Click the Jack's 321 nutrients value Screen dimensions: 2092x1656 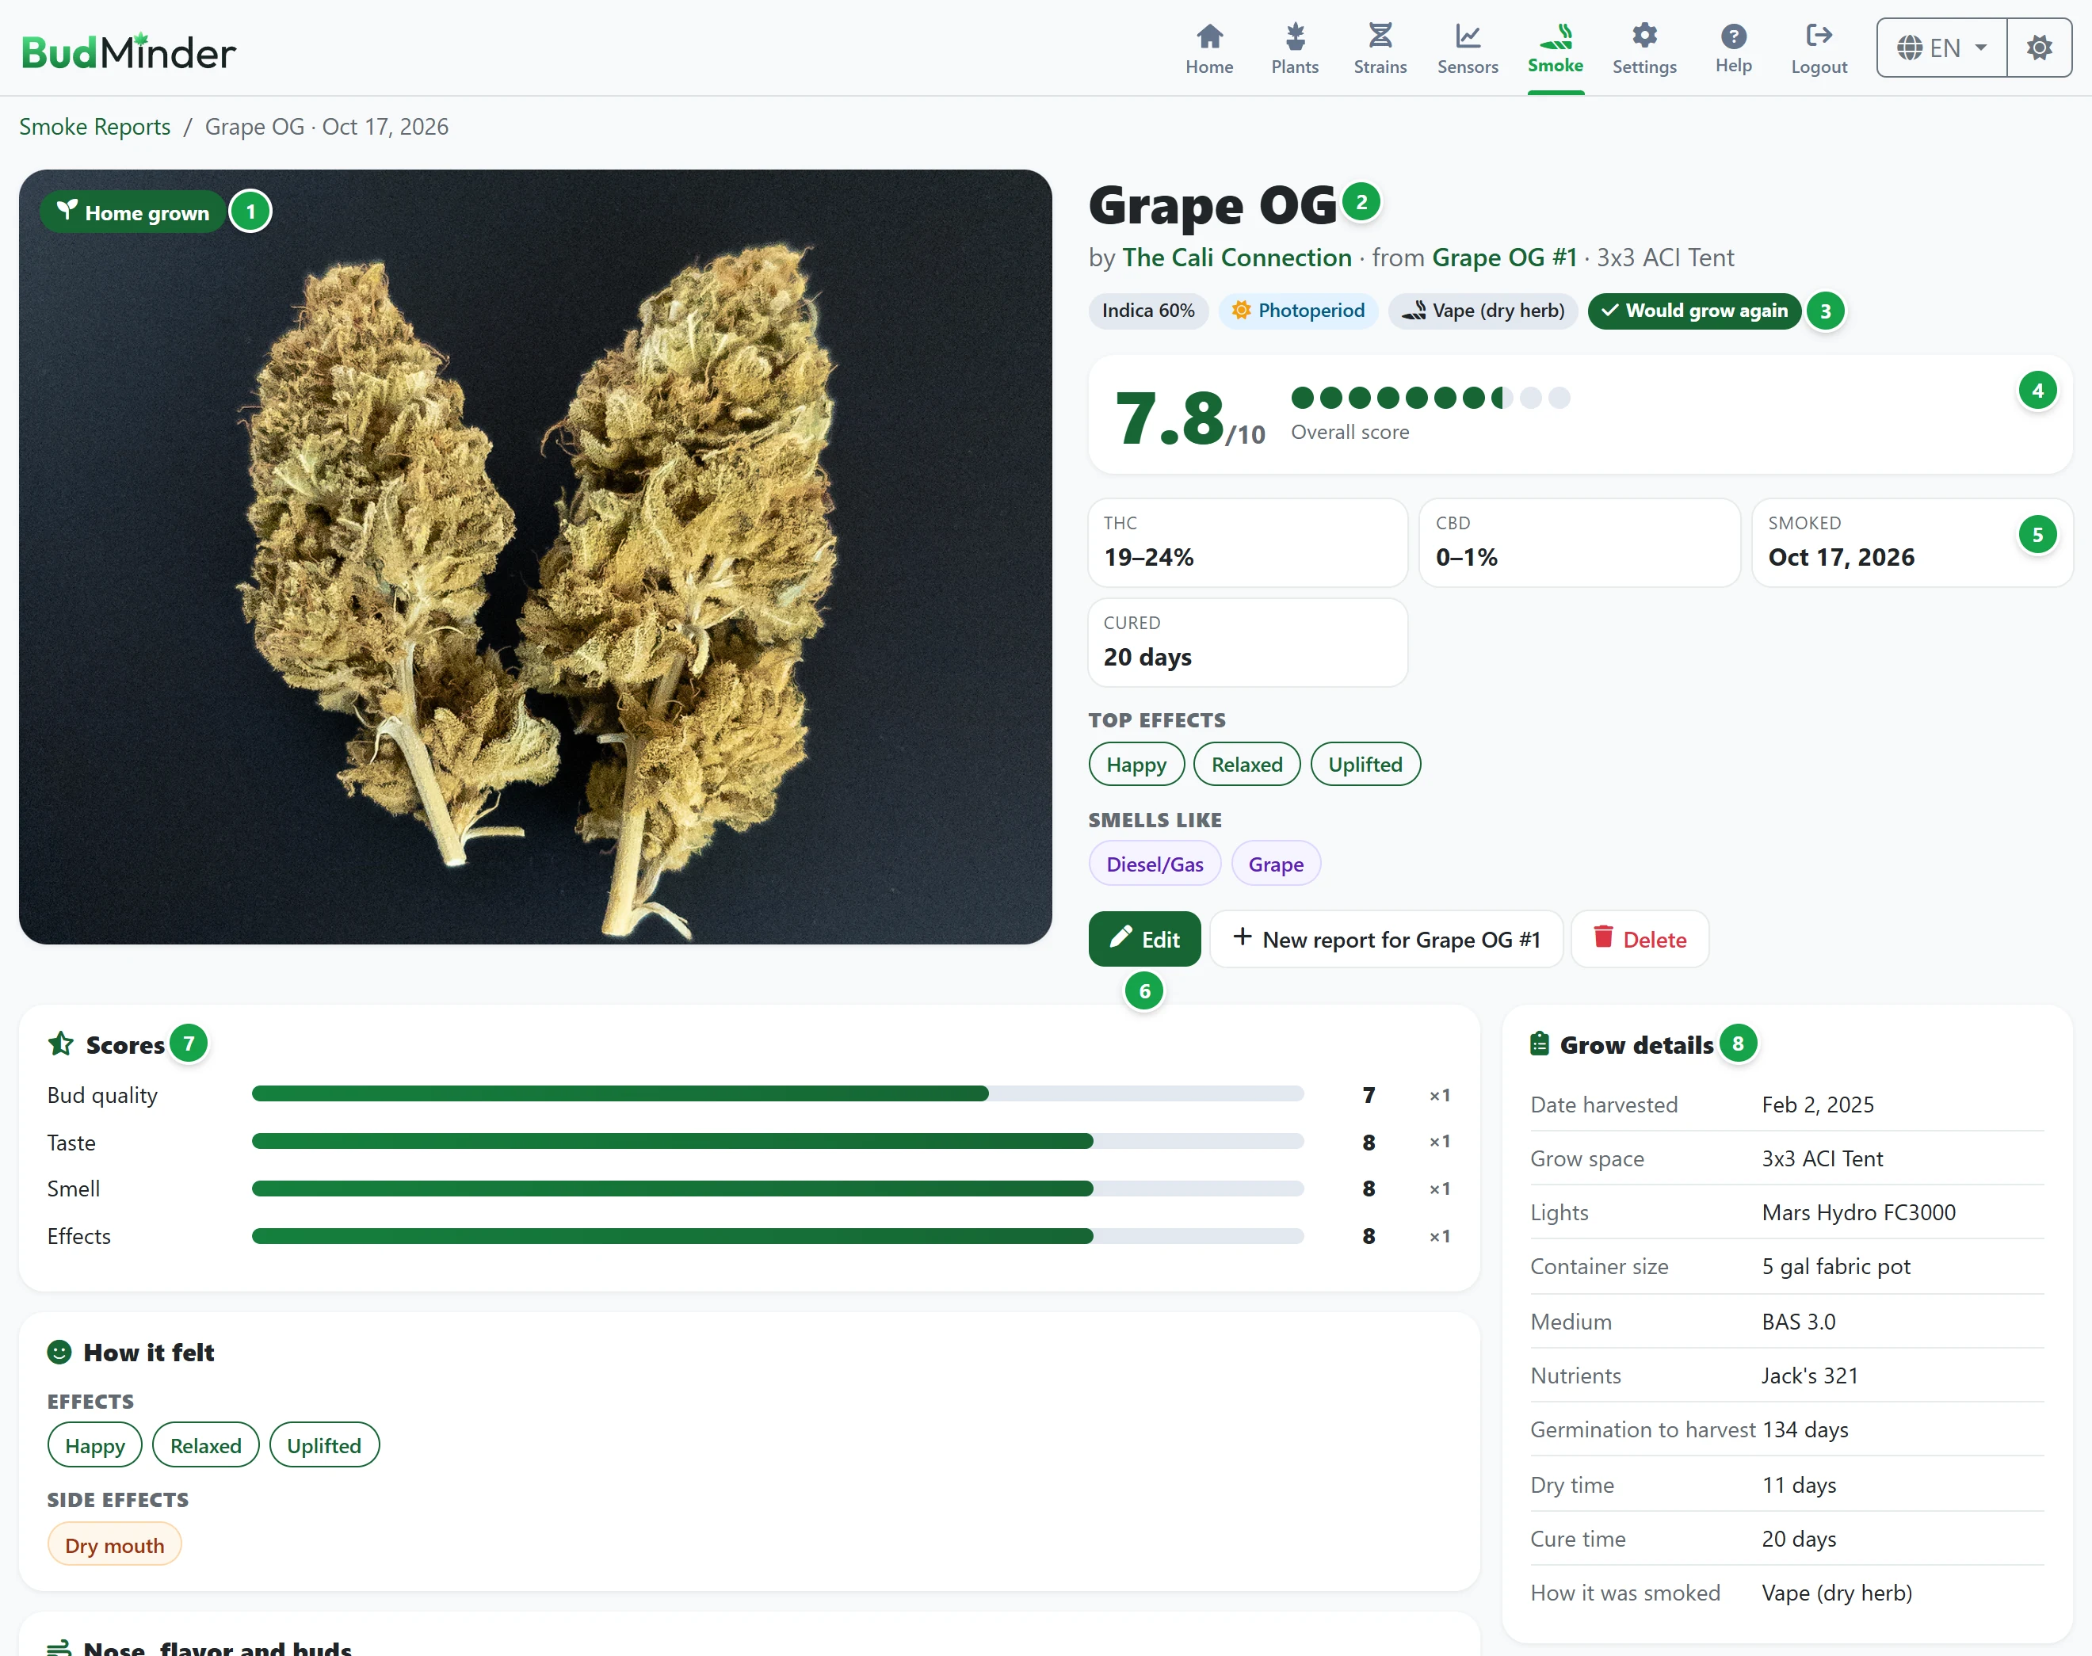tap(1810, 1376)
